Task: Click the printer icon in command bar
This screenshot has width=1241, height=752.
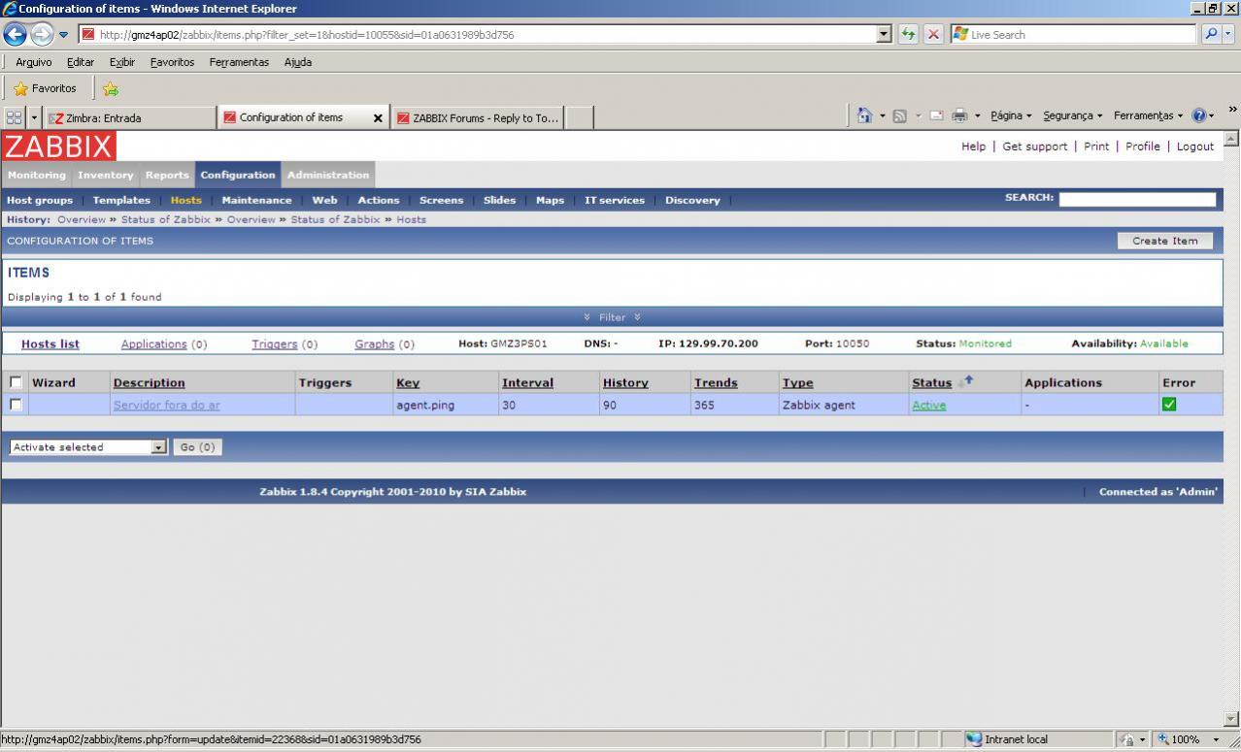Action: (959, 116)
